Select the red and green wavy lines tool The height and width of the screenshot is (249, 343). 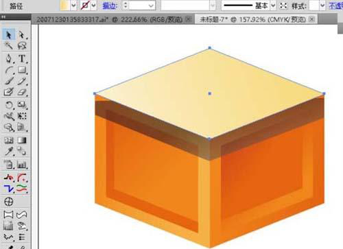pos(22,189)
